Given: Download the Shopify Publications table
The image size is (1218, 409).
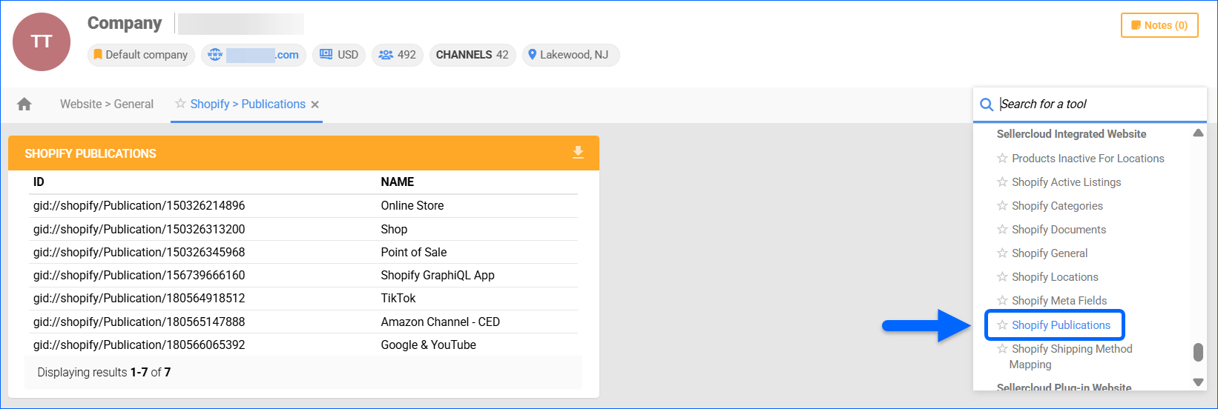Looking at the screenshot, I should [x=578, y=153].
